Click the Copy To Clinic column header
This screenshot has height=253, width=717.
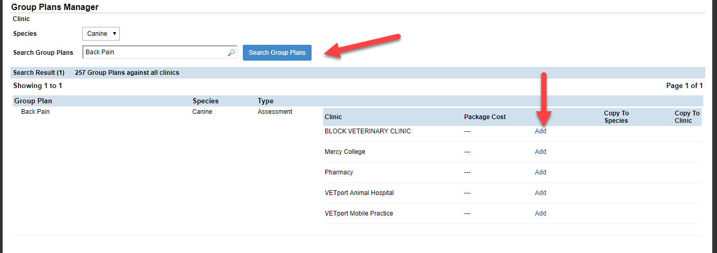click(687, 117)
